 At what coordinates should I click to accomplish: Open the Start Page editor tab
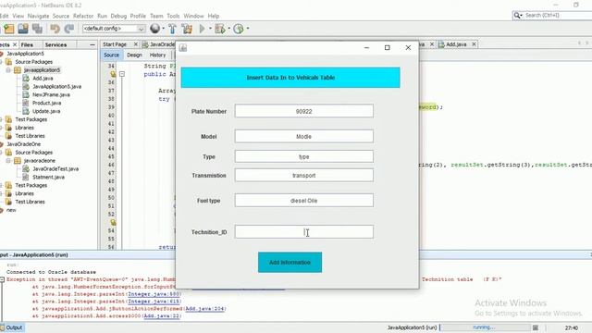coord(115,44)
